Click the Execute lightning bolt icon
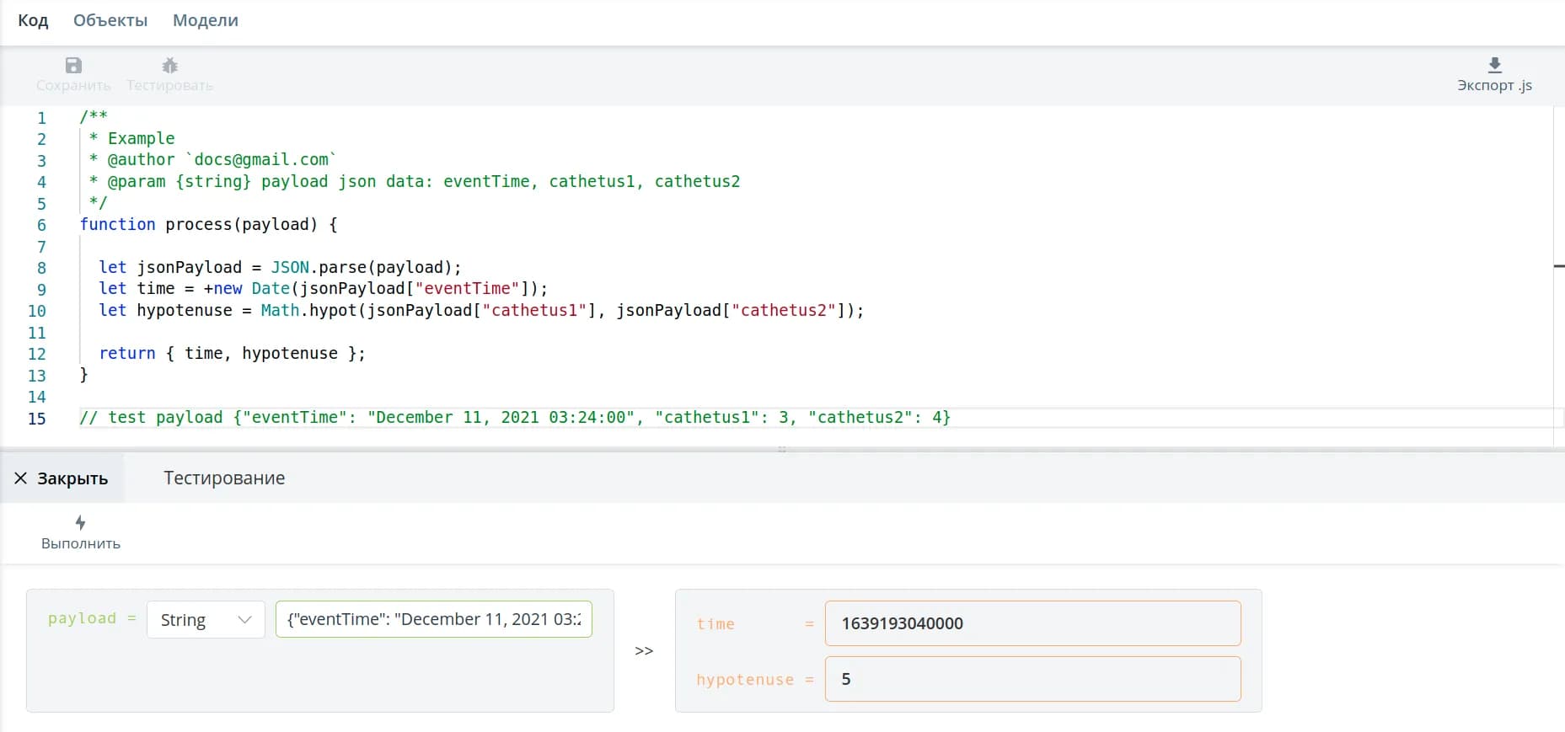This screenshot has height=732, width=1565. click(x=80, y=523)
